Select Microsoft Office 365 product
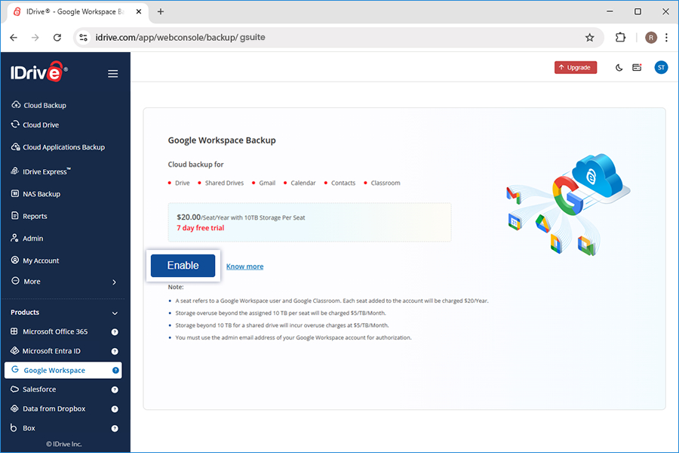The image size is (679, 453). pyautogui.click(x=49, y=331)
